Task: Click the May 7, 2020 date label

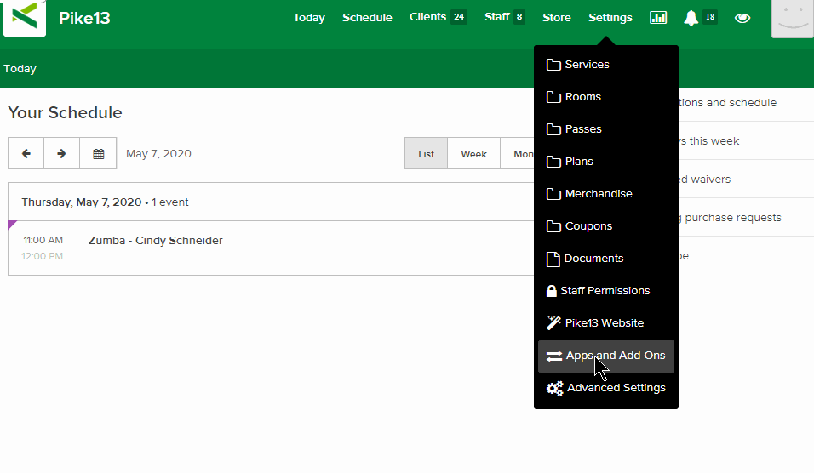Action: pyautogui.click(x=158, y=153)
